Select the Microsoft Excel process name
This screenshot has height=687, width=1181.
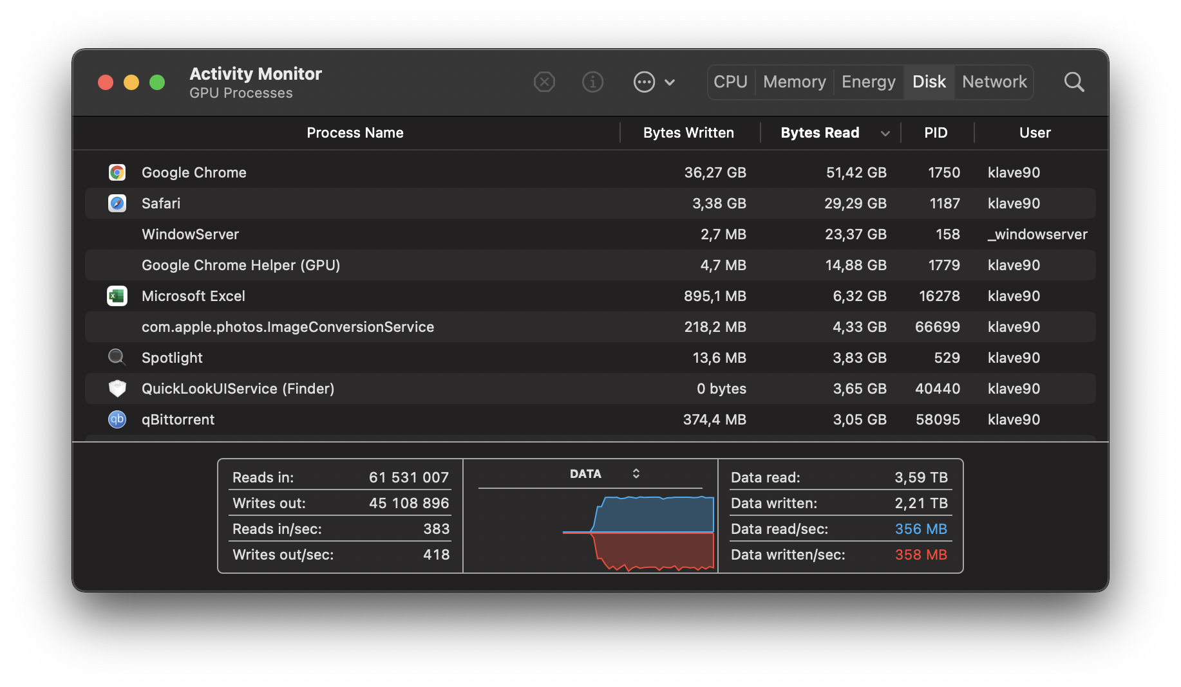[193, 296]
